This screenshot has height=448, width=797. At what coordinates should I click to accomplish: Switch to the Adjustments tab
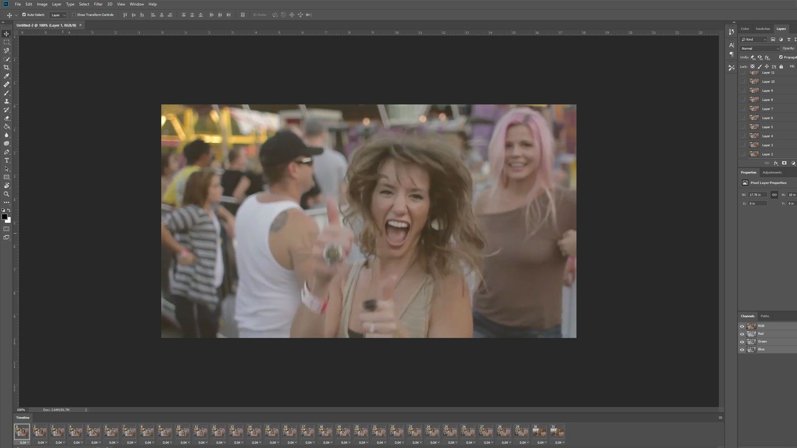[772, 172]
